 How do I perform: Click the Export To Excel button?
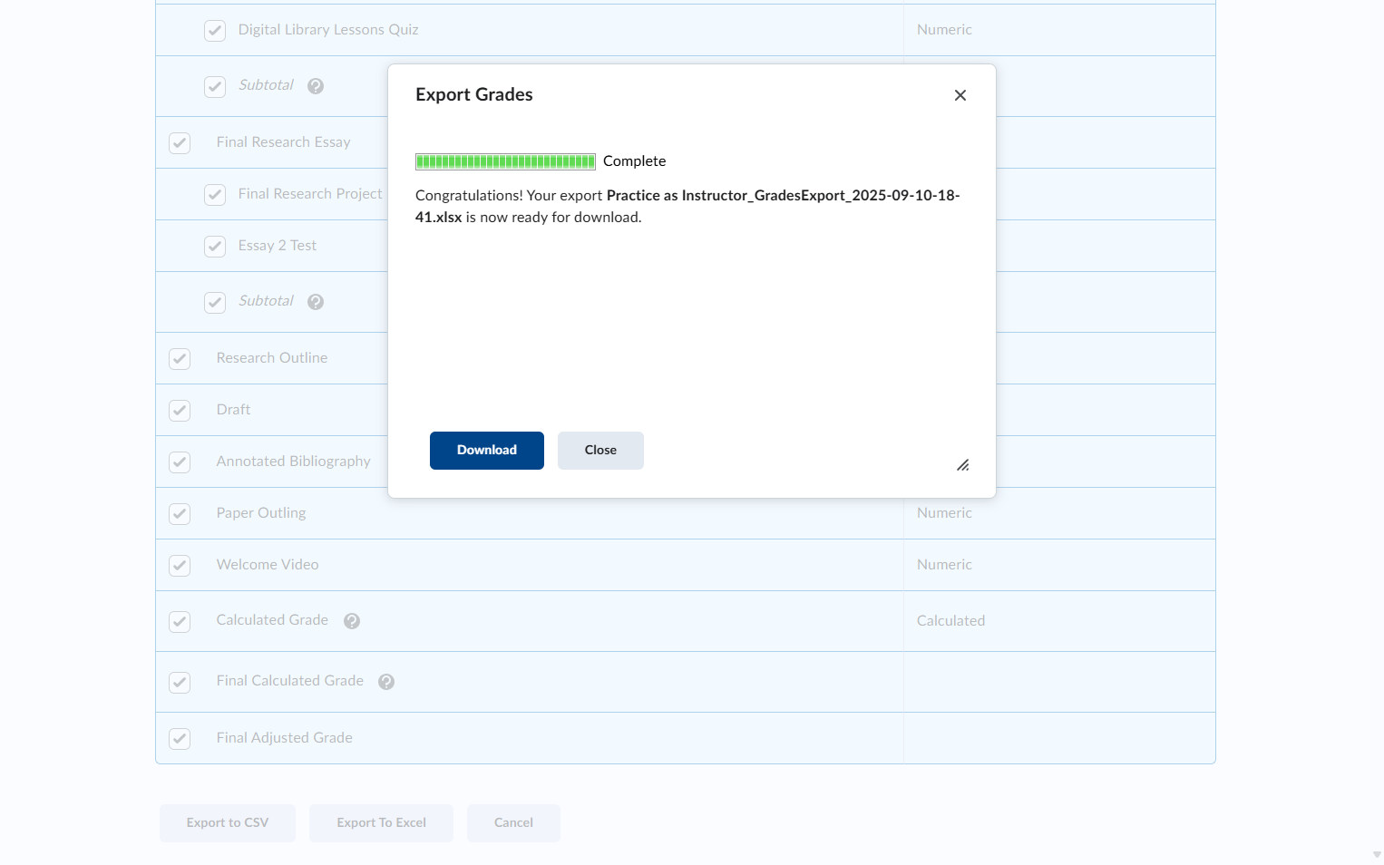pos(382,823)
